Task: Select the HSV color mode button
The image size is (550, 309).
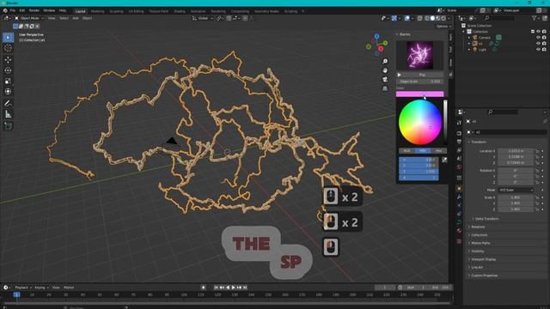Action: [422, 151]
